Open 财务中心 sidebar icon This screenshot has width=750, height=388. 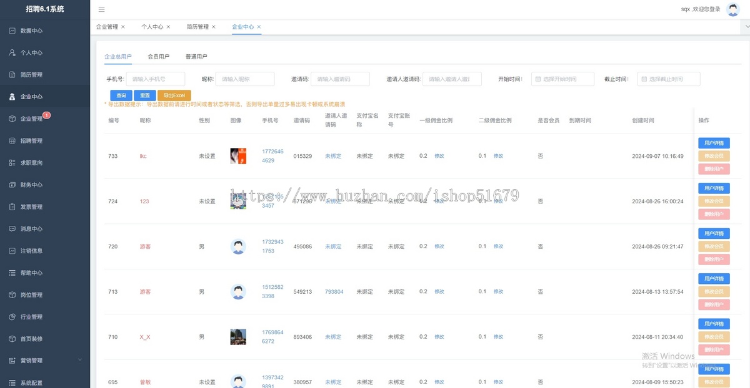click(x=12, y=185)
